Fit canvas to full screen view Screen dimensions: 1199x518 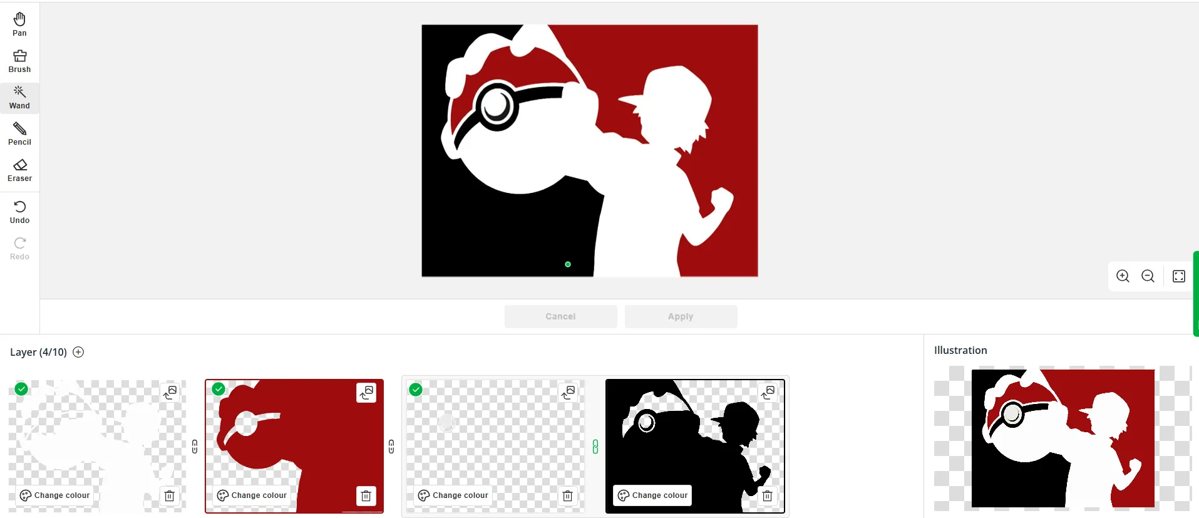tap(1178, 276)
